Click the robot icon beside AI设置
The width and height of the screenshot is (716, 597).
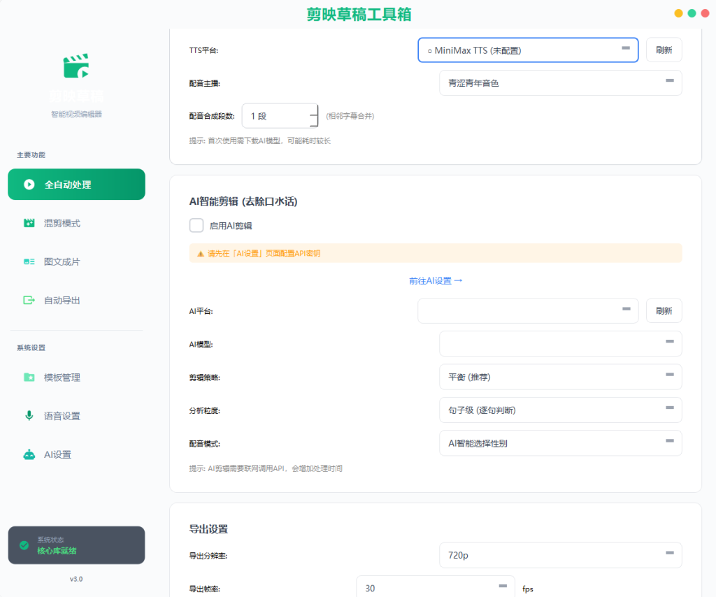click(x=29, y=454)
